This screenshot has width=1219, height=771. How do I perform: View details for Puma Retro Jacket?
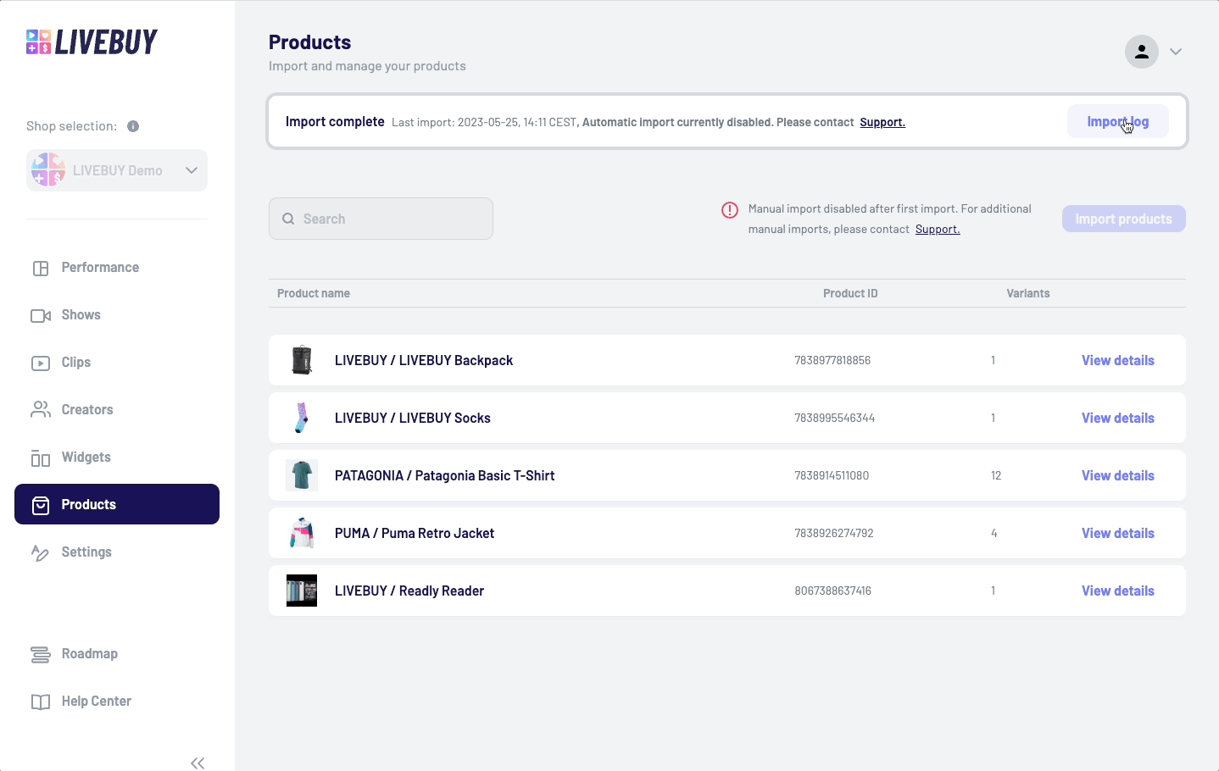(1117, 534)
